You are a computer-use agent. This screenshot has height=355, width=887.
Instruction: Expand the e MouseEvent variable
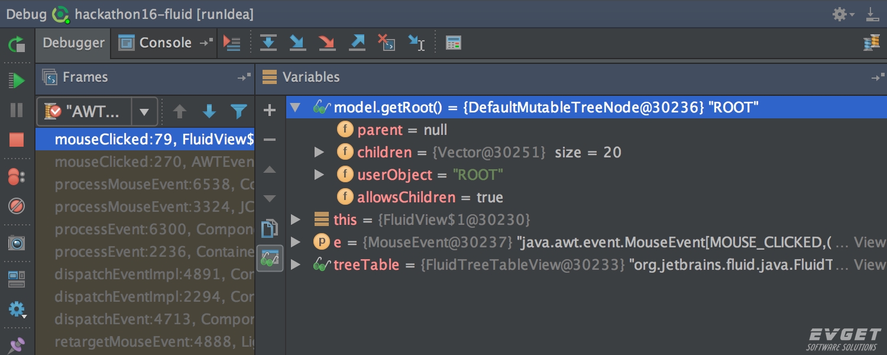[296, 243]
